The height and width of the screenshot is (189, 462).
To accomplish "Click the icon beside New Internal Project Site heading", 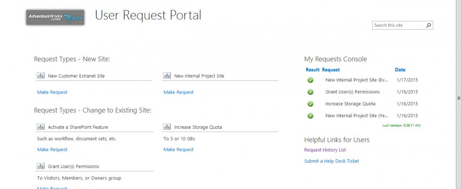I will (x=167, y=76).
